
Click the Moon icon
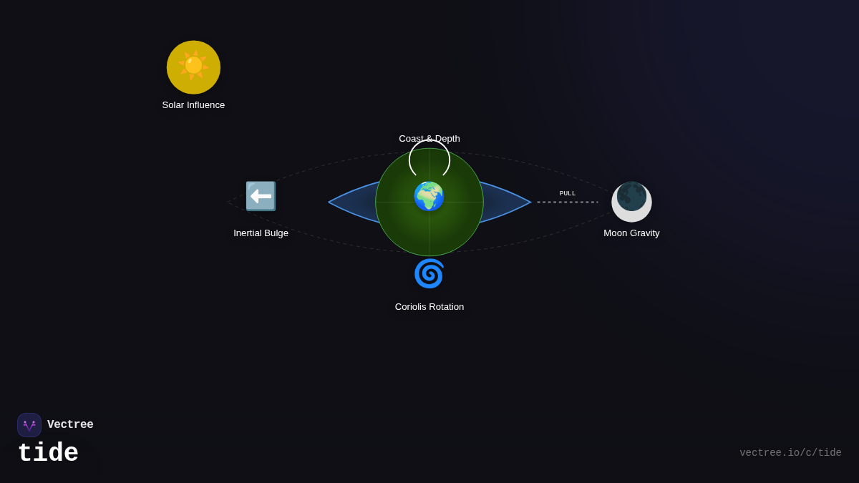pos(631,201)
